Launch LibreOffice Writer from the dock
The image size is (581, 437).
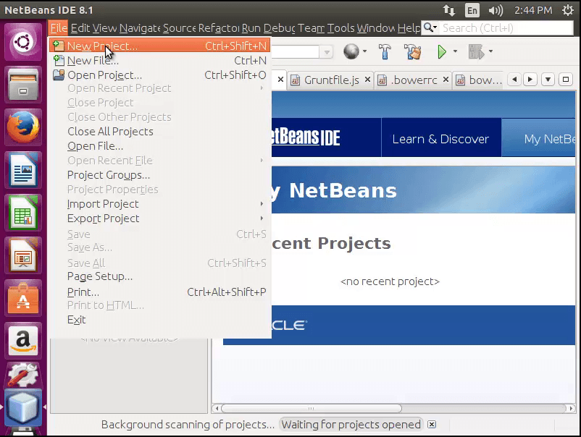point(23,170)
